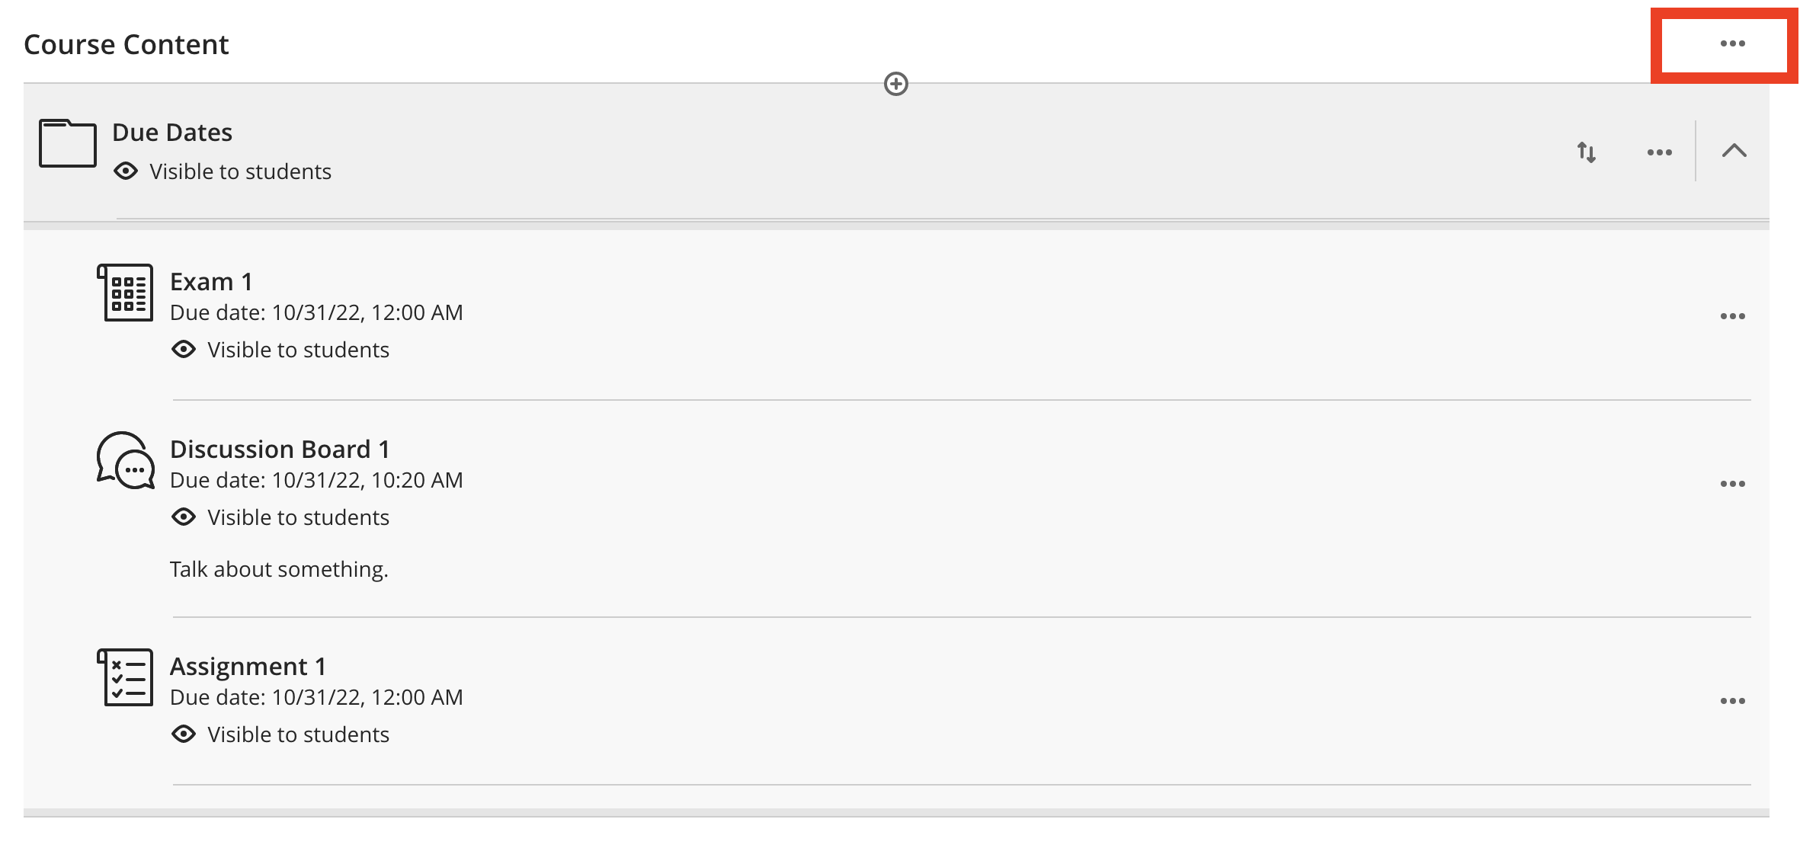
Task: Toggle visibility eye icon for Due Dates folder
Action: [x=126, y=171]
